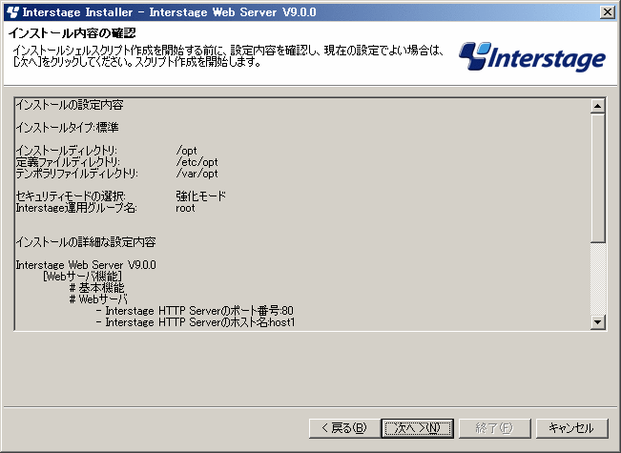The width and height of the screenshot is (621, 453).
Task: Click the テンポラリファイルディレクトリ label
Action: [76, 174]
